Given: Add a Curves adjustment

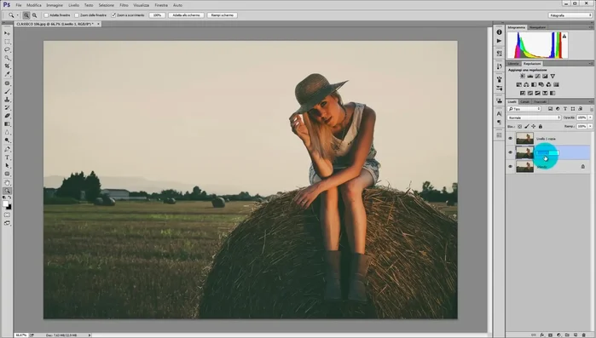Looking at the screenshot, I should [537, 77].
